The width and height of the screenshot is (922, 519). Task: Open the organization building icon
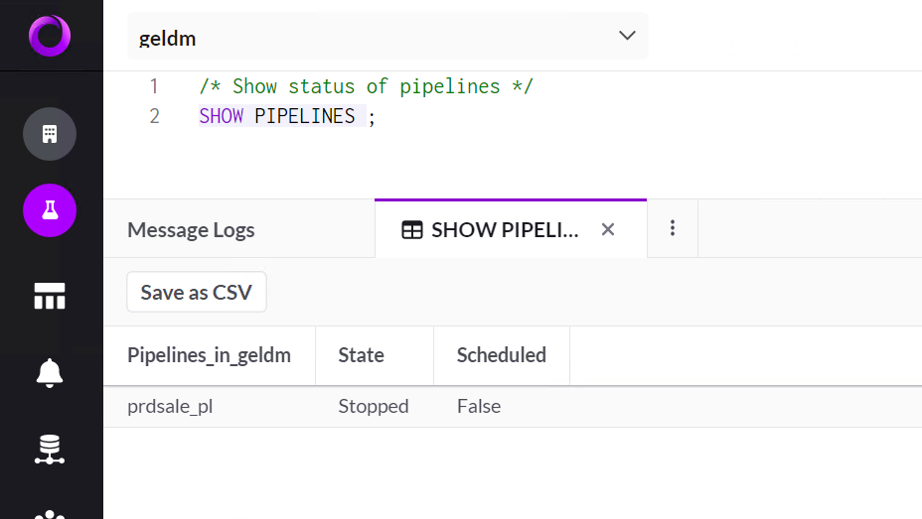click(x=50, y=134)
